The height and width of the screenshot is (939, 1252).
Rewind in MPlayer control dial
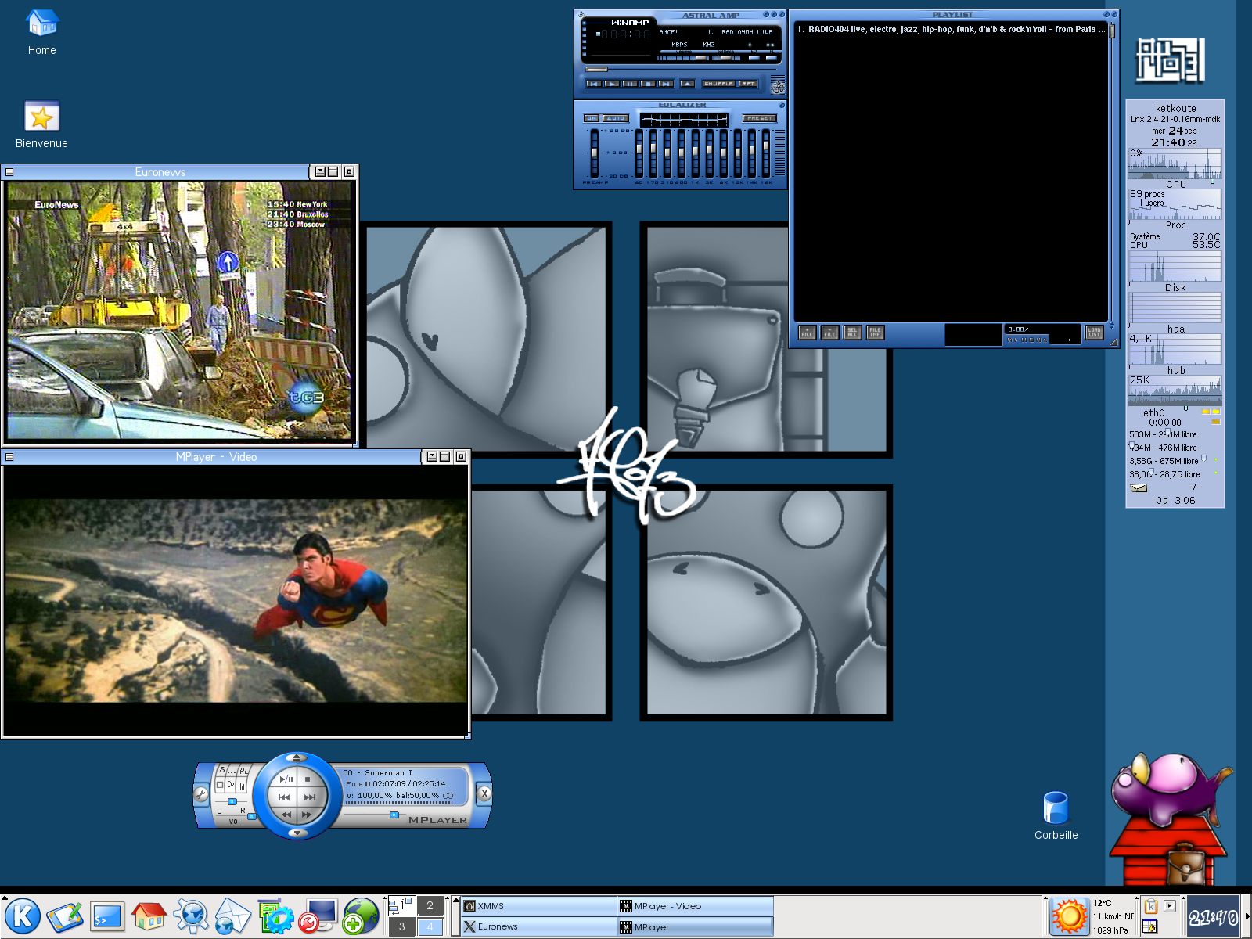click(x=286, y=815)
